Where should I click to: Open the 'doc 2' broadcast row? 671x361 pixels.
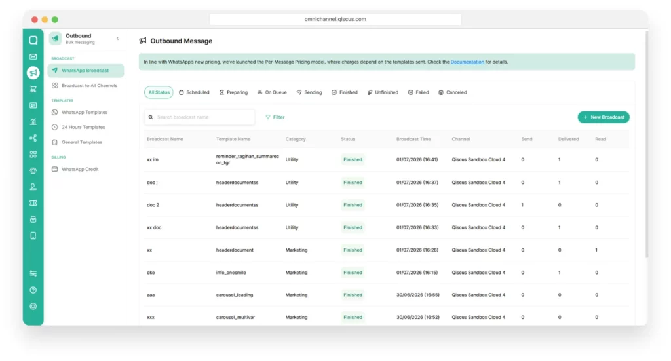387,205
